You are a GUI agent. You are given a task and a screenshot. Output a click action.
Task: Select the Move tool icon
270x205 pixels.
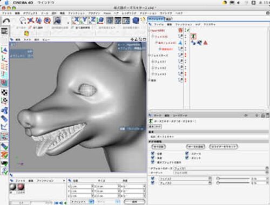click(x=31, y=20)
